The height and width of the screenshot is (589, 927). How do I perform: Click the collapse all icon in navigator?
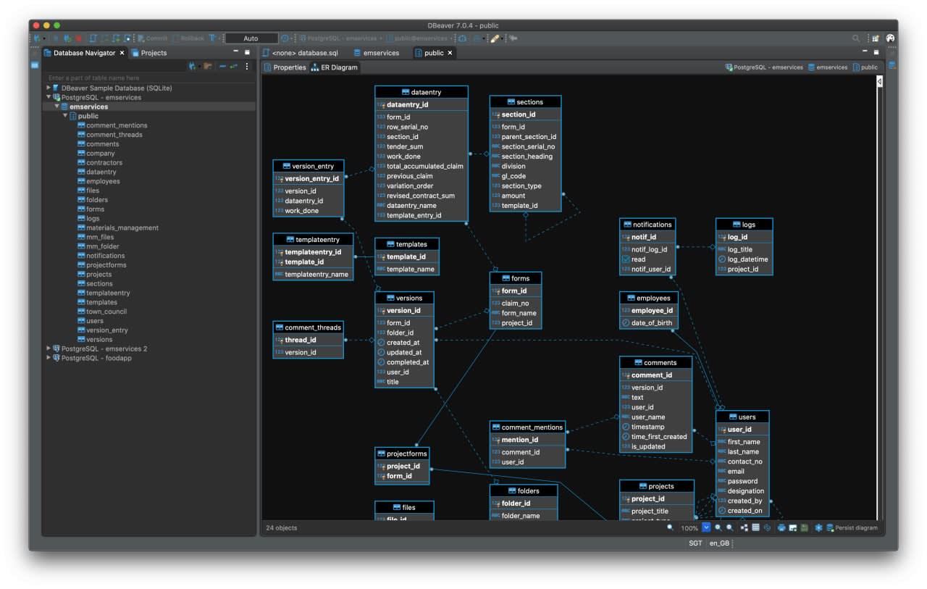pyautogui.click(x=223, y=67)
